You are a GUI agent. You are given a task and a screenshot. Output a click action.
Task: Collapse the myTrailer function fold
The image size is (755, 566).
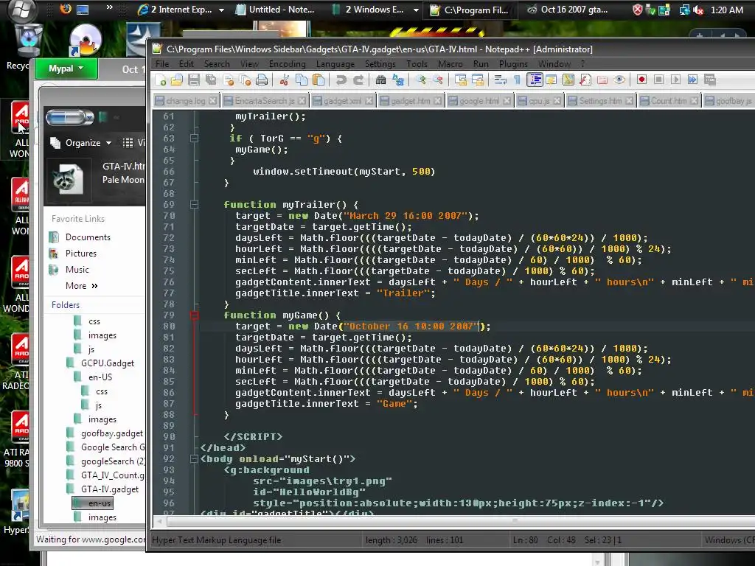[x=194, y=205]
